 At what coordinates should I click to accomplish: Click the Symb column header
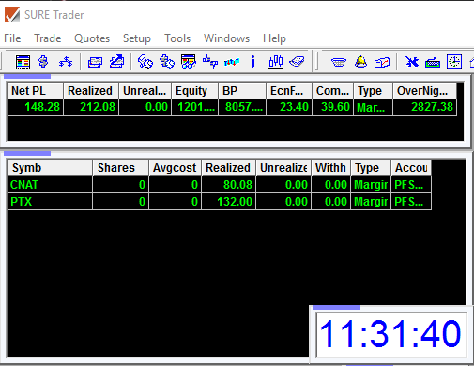coord(50,168)
